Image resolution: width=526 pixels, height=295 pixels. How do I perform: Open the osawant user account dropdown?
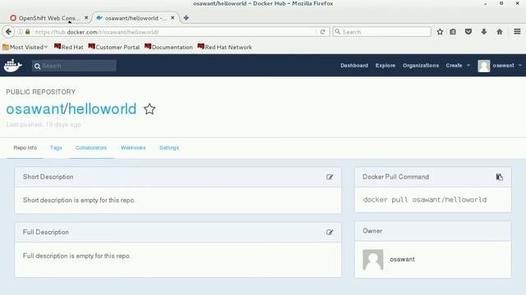point(507,66)
